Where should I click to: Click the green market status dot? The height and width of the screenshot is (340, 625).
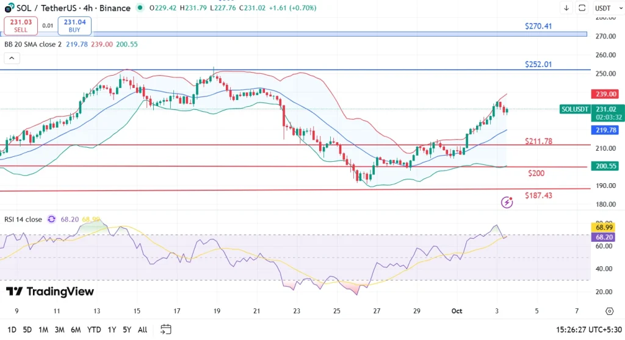(140, 8)
